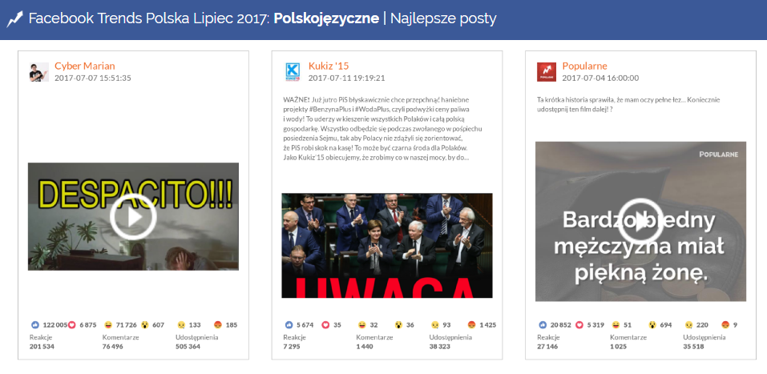Open the Popularne page link

click(584, 66)
